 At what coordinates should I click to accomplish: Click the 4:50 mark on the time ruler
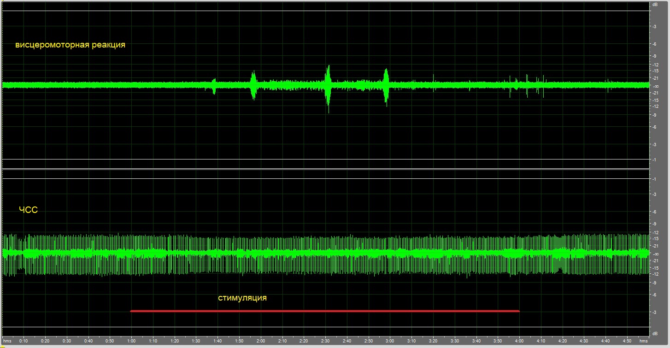[x=627, y=341]
